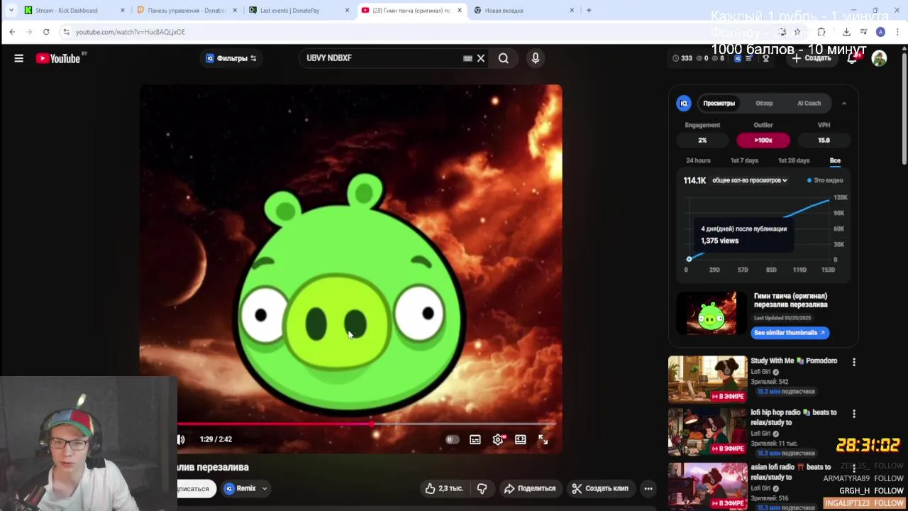Image resolution: width=908 pixels, height=511 pixels.
Task: Click the blue IQ icon in extension bar
Action: pyautogui.click(x=738, y=58)
